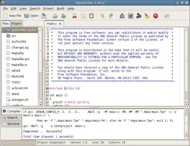
Task: Click the Open folder toolbar button
Action: coord(31,16)
